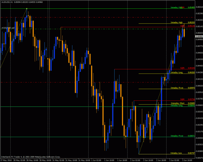Click the green Intraday Long label at 0.83641
The image size is (203, 162).
[177, 106]
